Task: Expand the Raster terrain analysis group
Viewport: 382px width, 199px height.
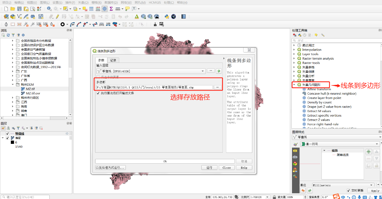Action: point(294,59)
